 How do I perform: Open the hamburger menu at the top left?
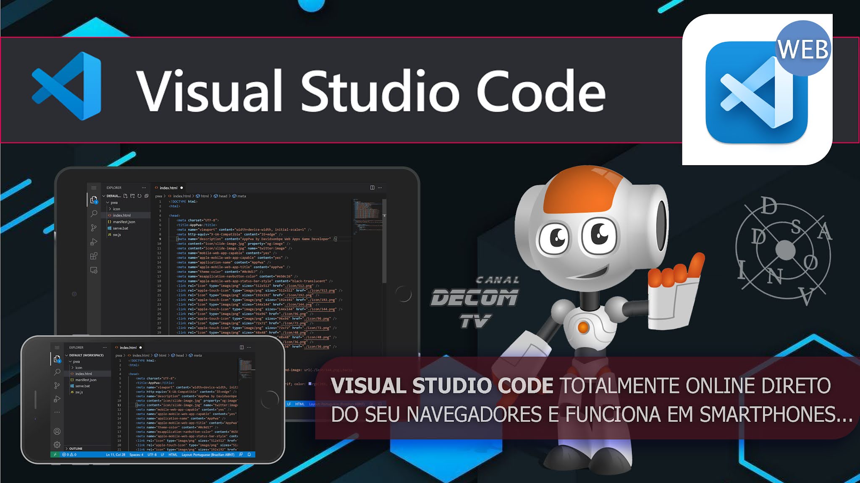93,188
